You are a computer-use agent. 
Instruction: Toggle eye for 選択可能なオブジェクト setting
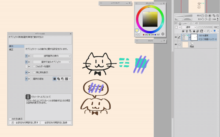click(26, 62)
